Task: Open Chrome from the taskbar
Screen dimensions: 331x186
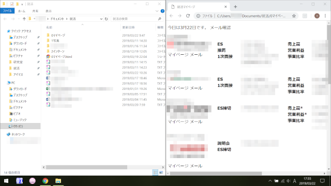Action: click(45, 181)
